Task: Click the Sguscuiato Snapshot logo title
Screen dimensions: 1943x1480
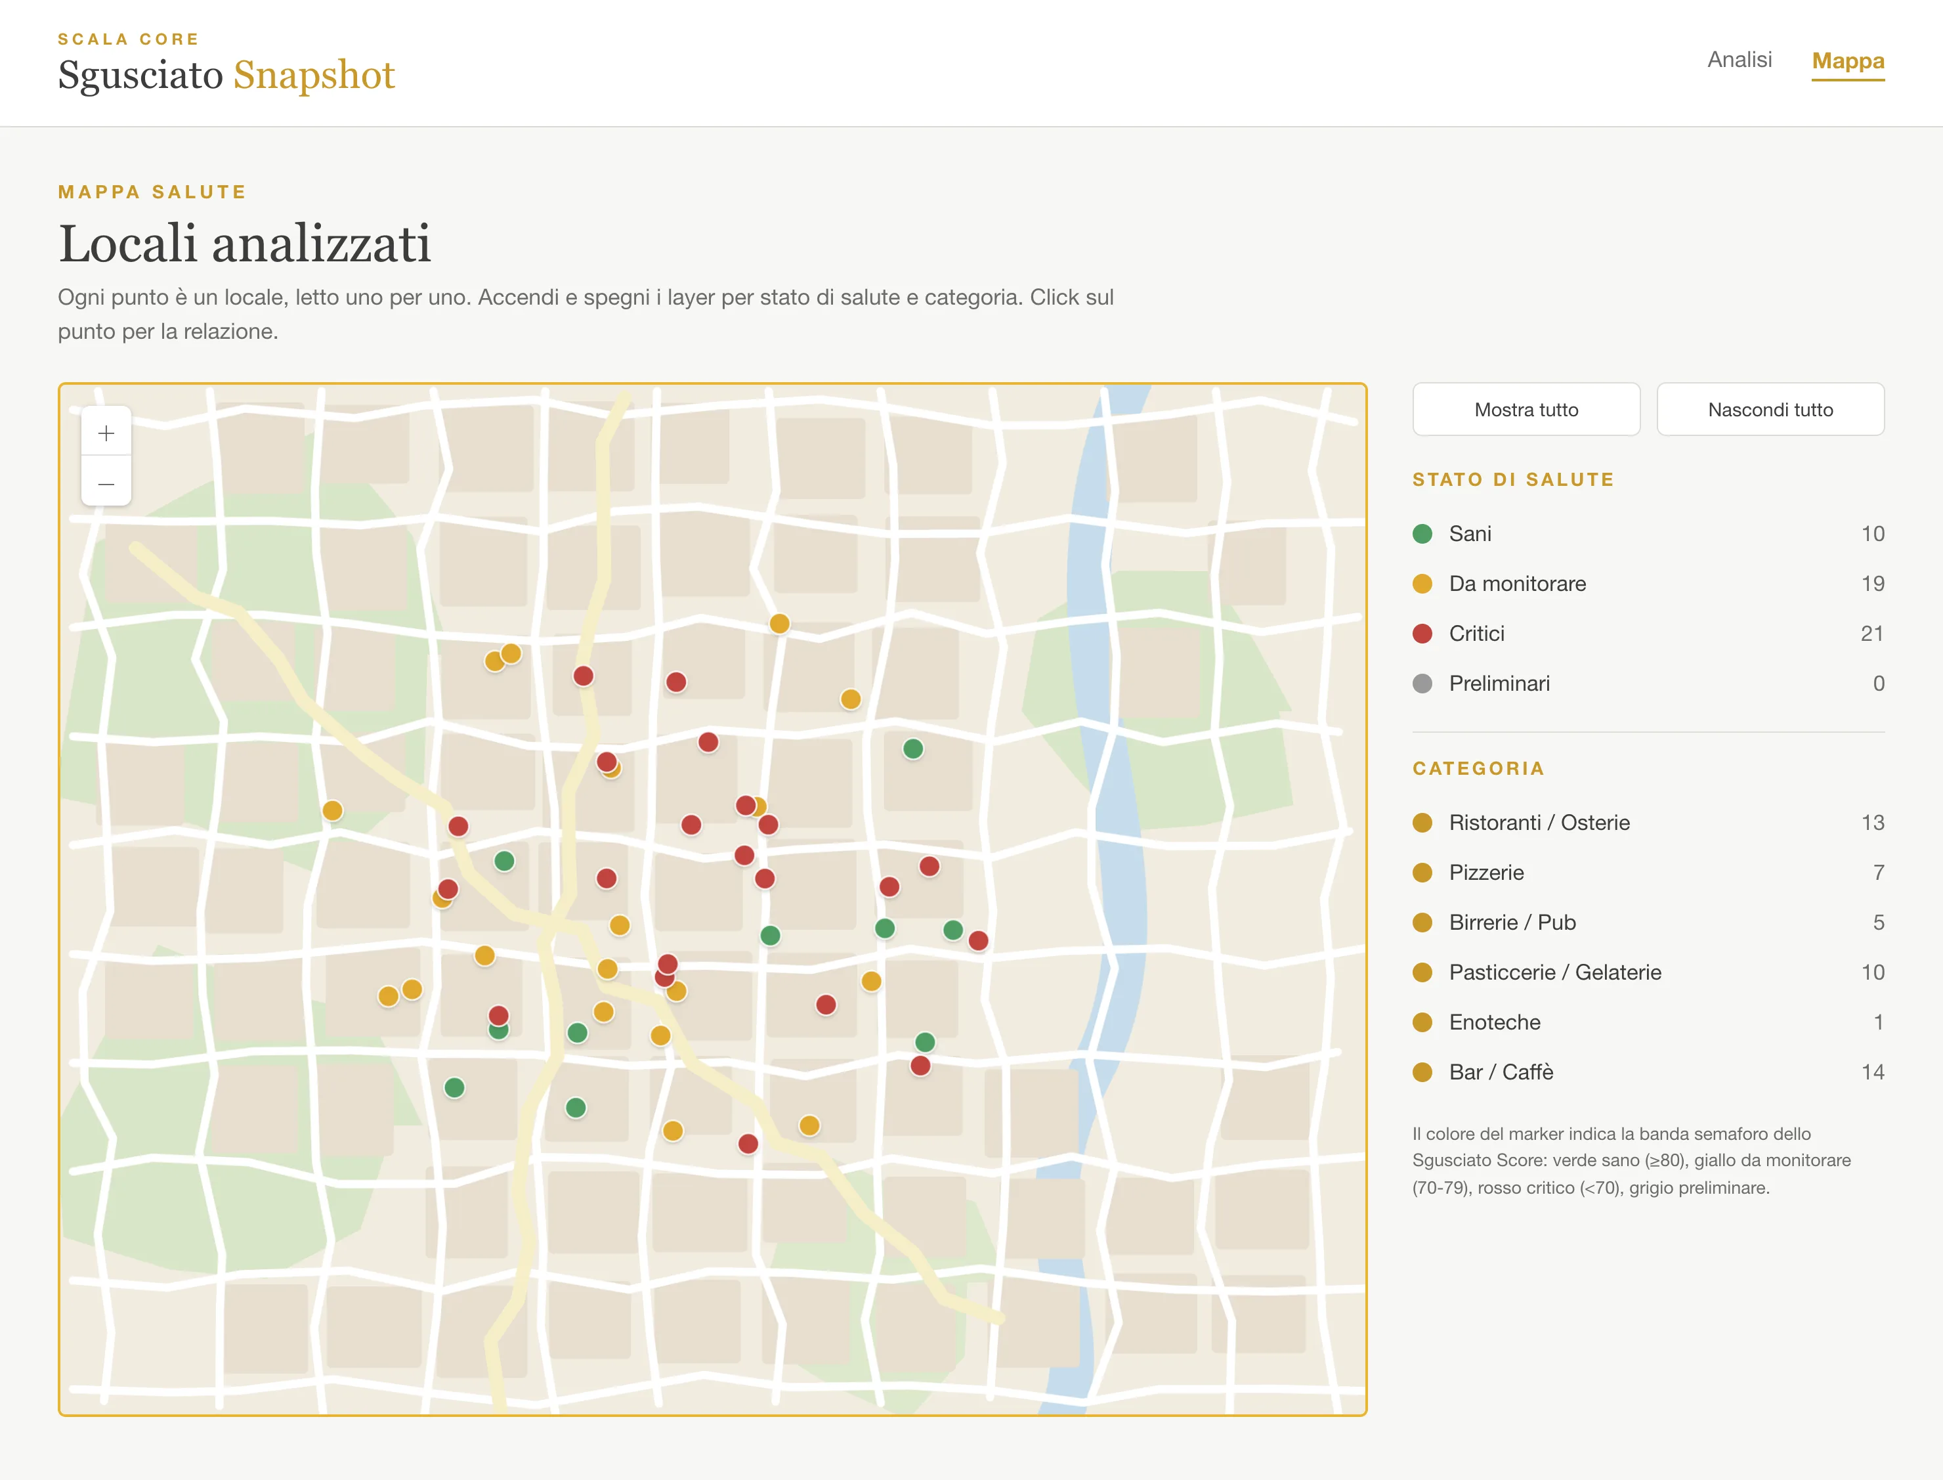Action: coord(226,74)
